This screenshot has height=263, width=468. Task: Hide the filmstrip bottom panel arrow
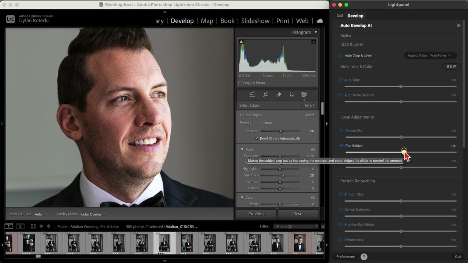tap(165, 261)
